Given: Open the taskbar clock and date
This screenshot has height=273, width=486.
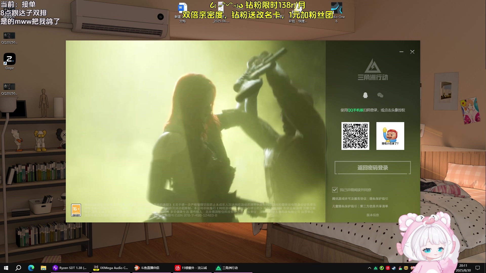Looking at the screenshot, I should [463, 268].
